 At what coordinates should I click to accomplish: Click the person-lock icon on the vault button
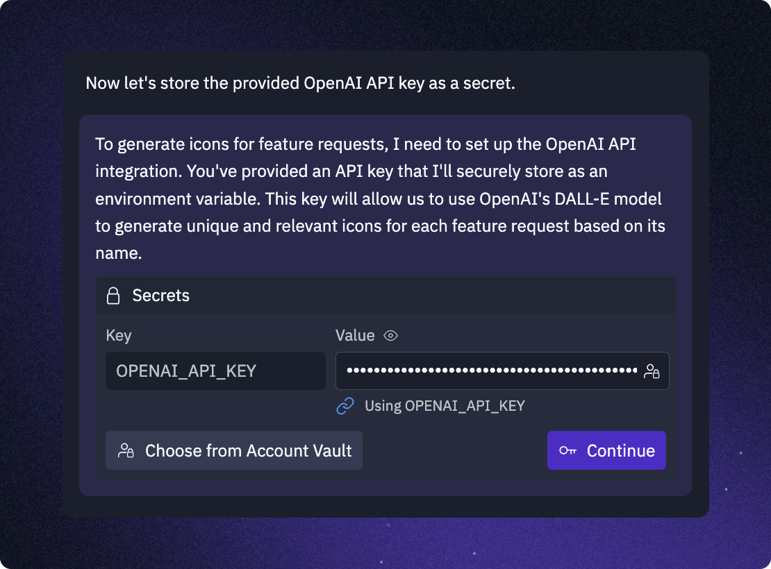(126, 450)
